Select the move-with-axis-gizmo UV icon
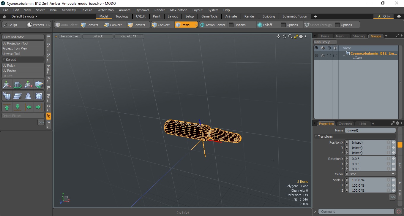The image size is (404, 216). (7, 85)
